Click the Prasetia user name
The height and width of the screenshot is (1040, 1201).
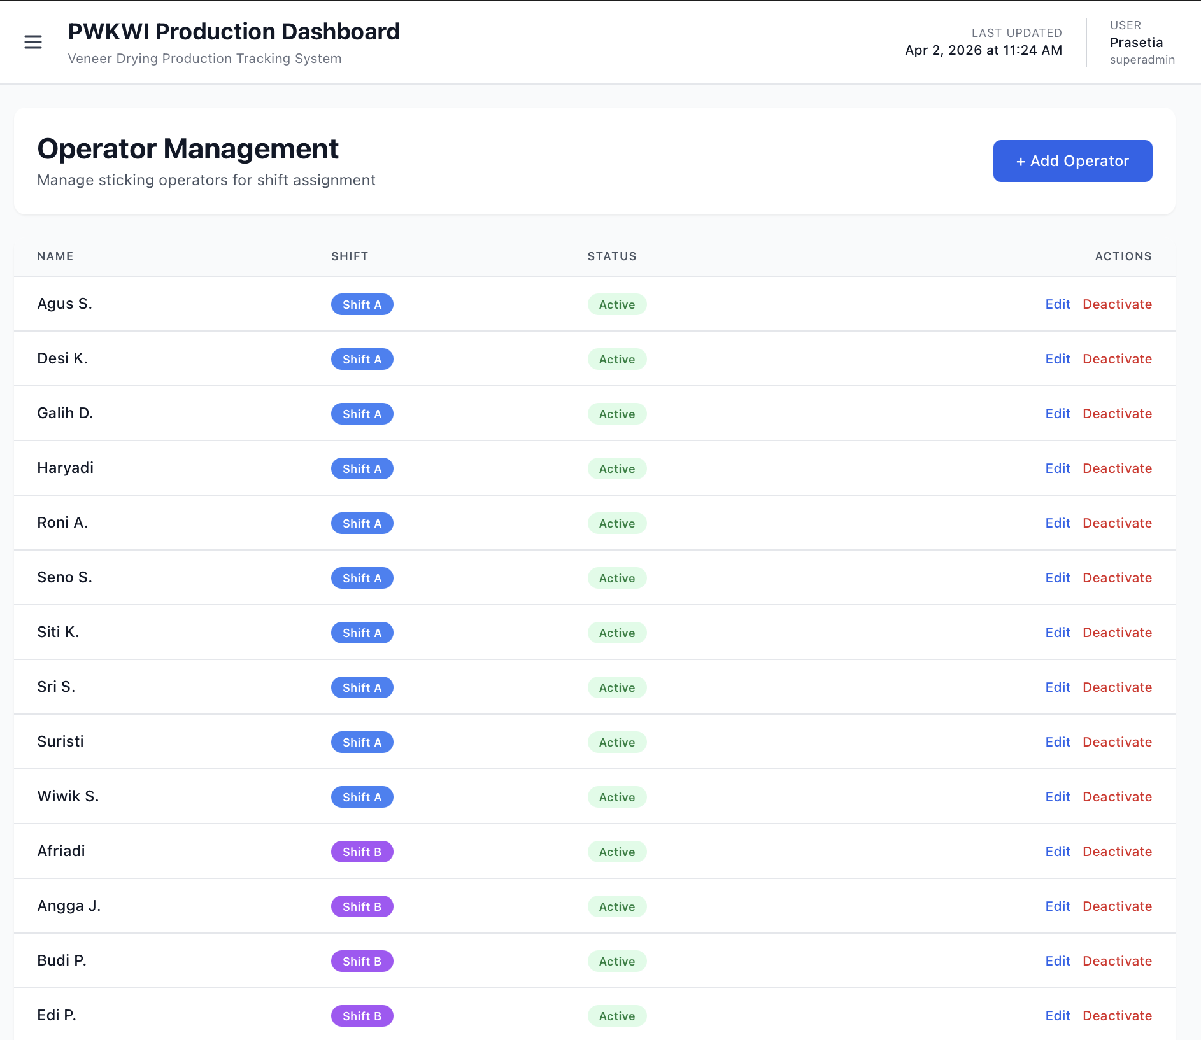click(1136, 43)
